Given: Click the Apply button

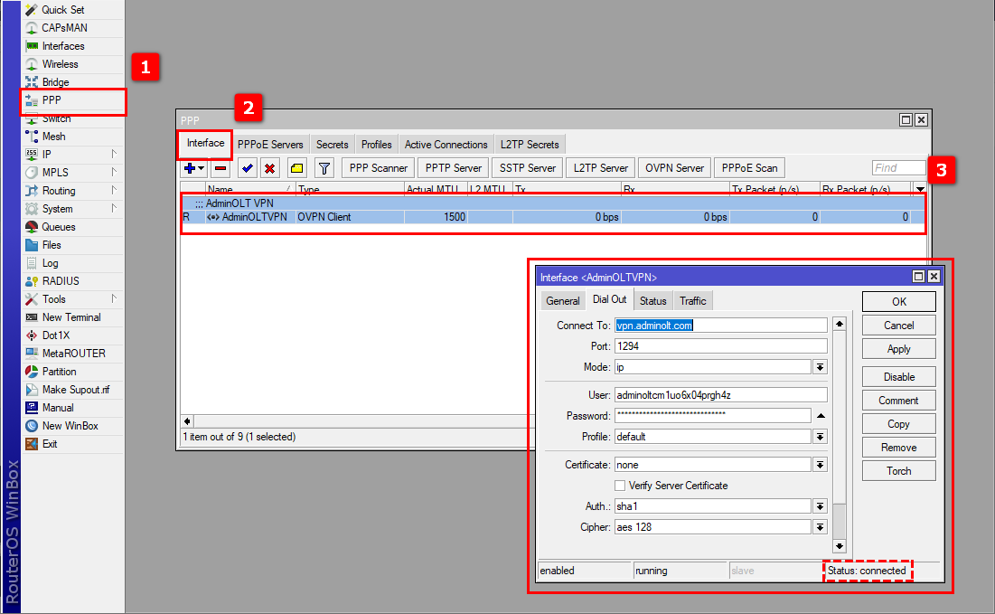Looking at the screenshot, I should pyautogui.click(x=898, y=349).
